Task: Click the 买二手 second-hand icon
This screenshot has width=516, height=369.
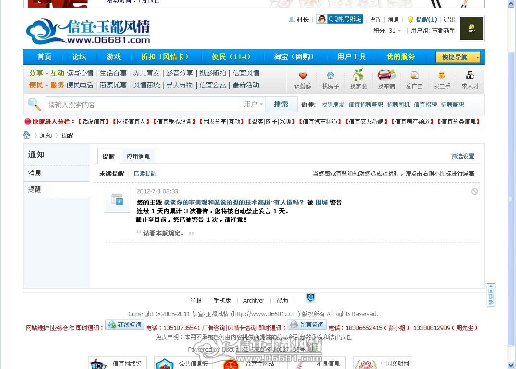Action: pyautogui.click(x=441, y=76)
